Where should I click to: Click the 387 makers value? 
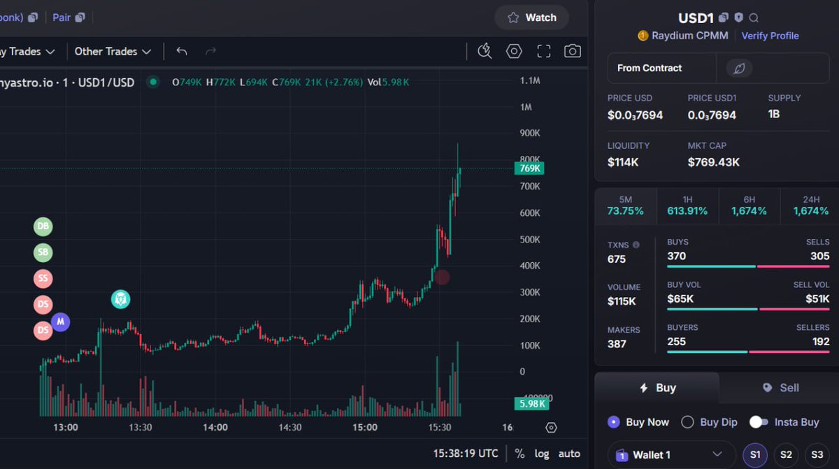617,344
